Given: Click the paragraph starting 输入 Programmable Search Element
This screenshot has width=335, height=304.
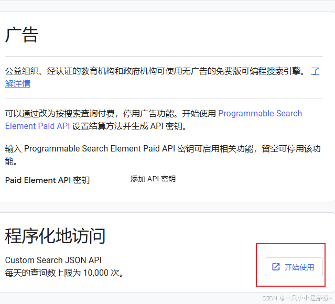Looking at the screenshot, I should 163,155.
